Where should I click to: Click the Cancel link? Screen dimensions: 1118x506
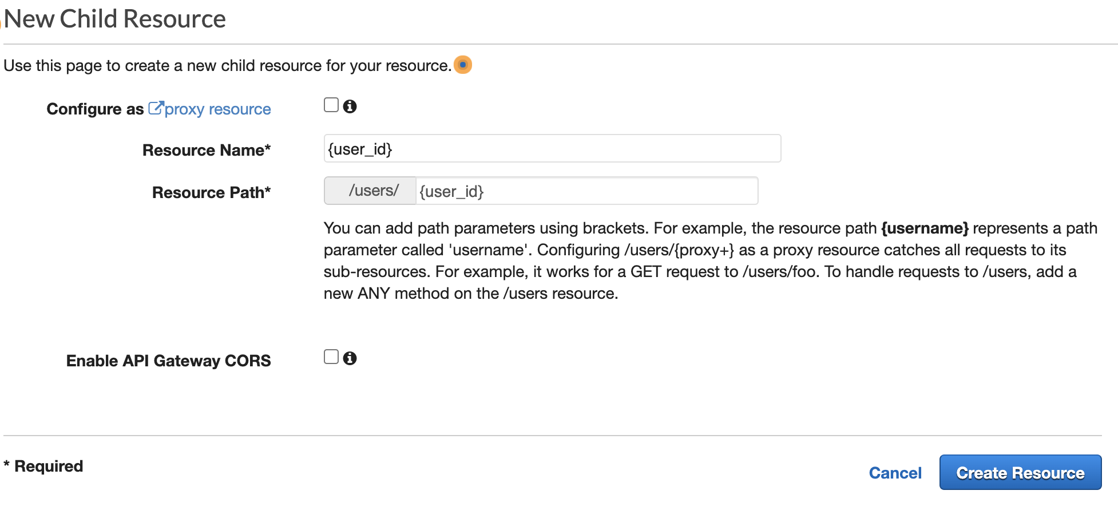tap(895, 473)
